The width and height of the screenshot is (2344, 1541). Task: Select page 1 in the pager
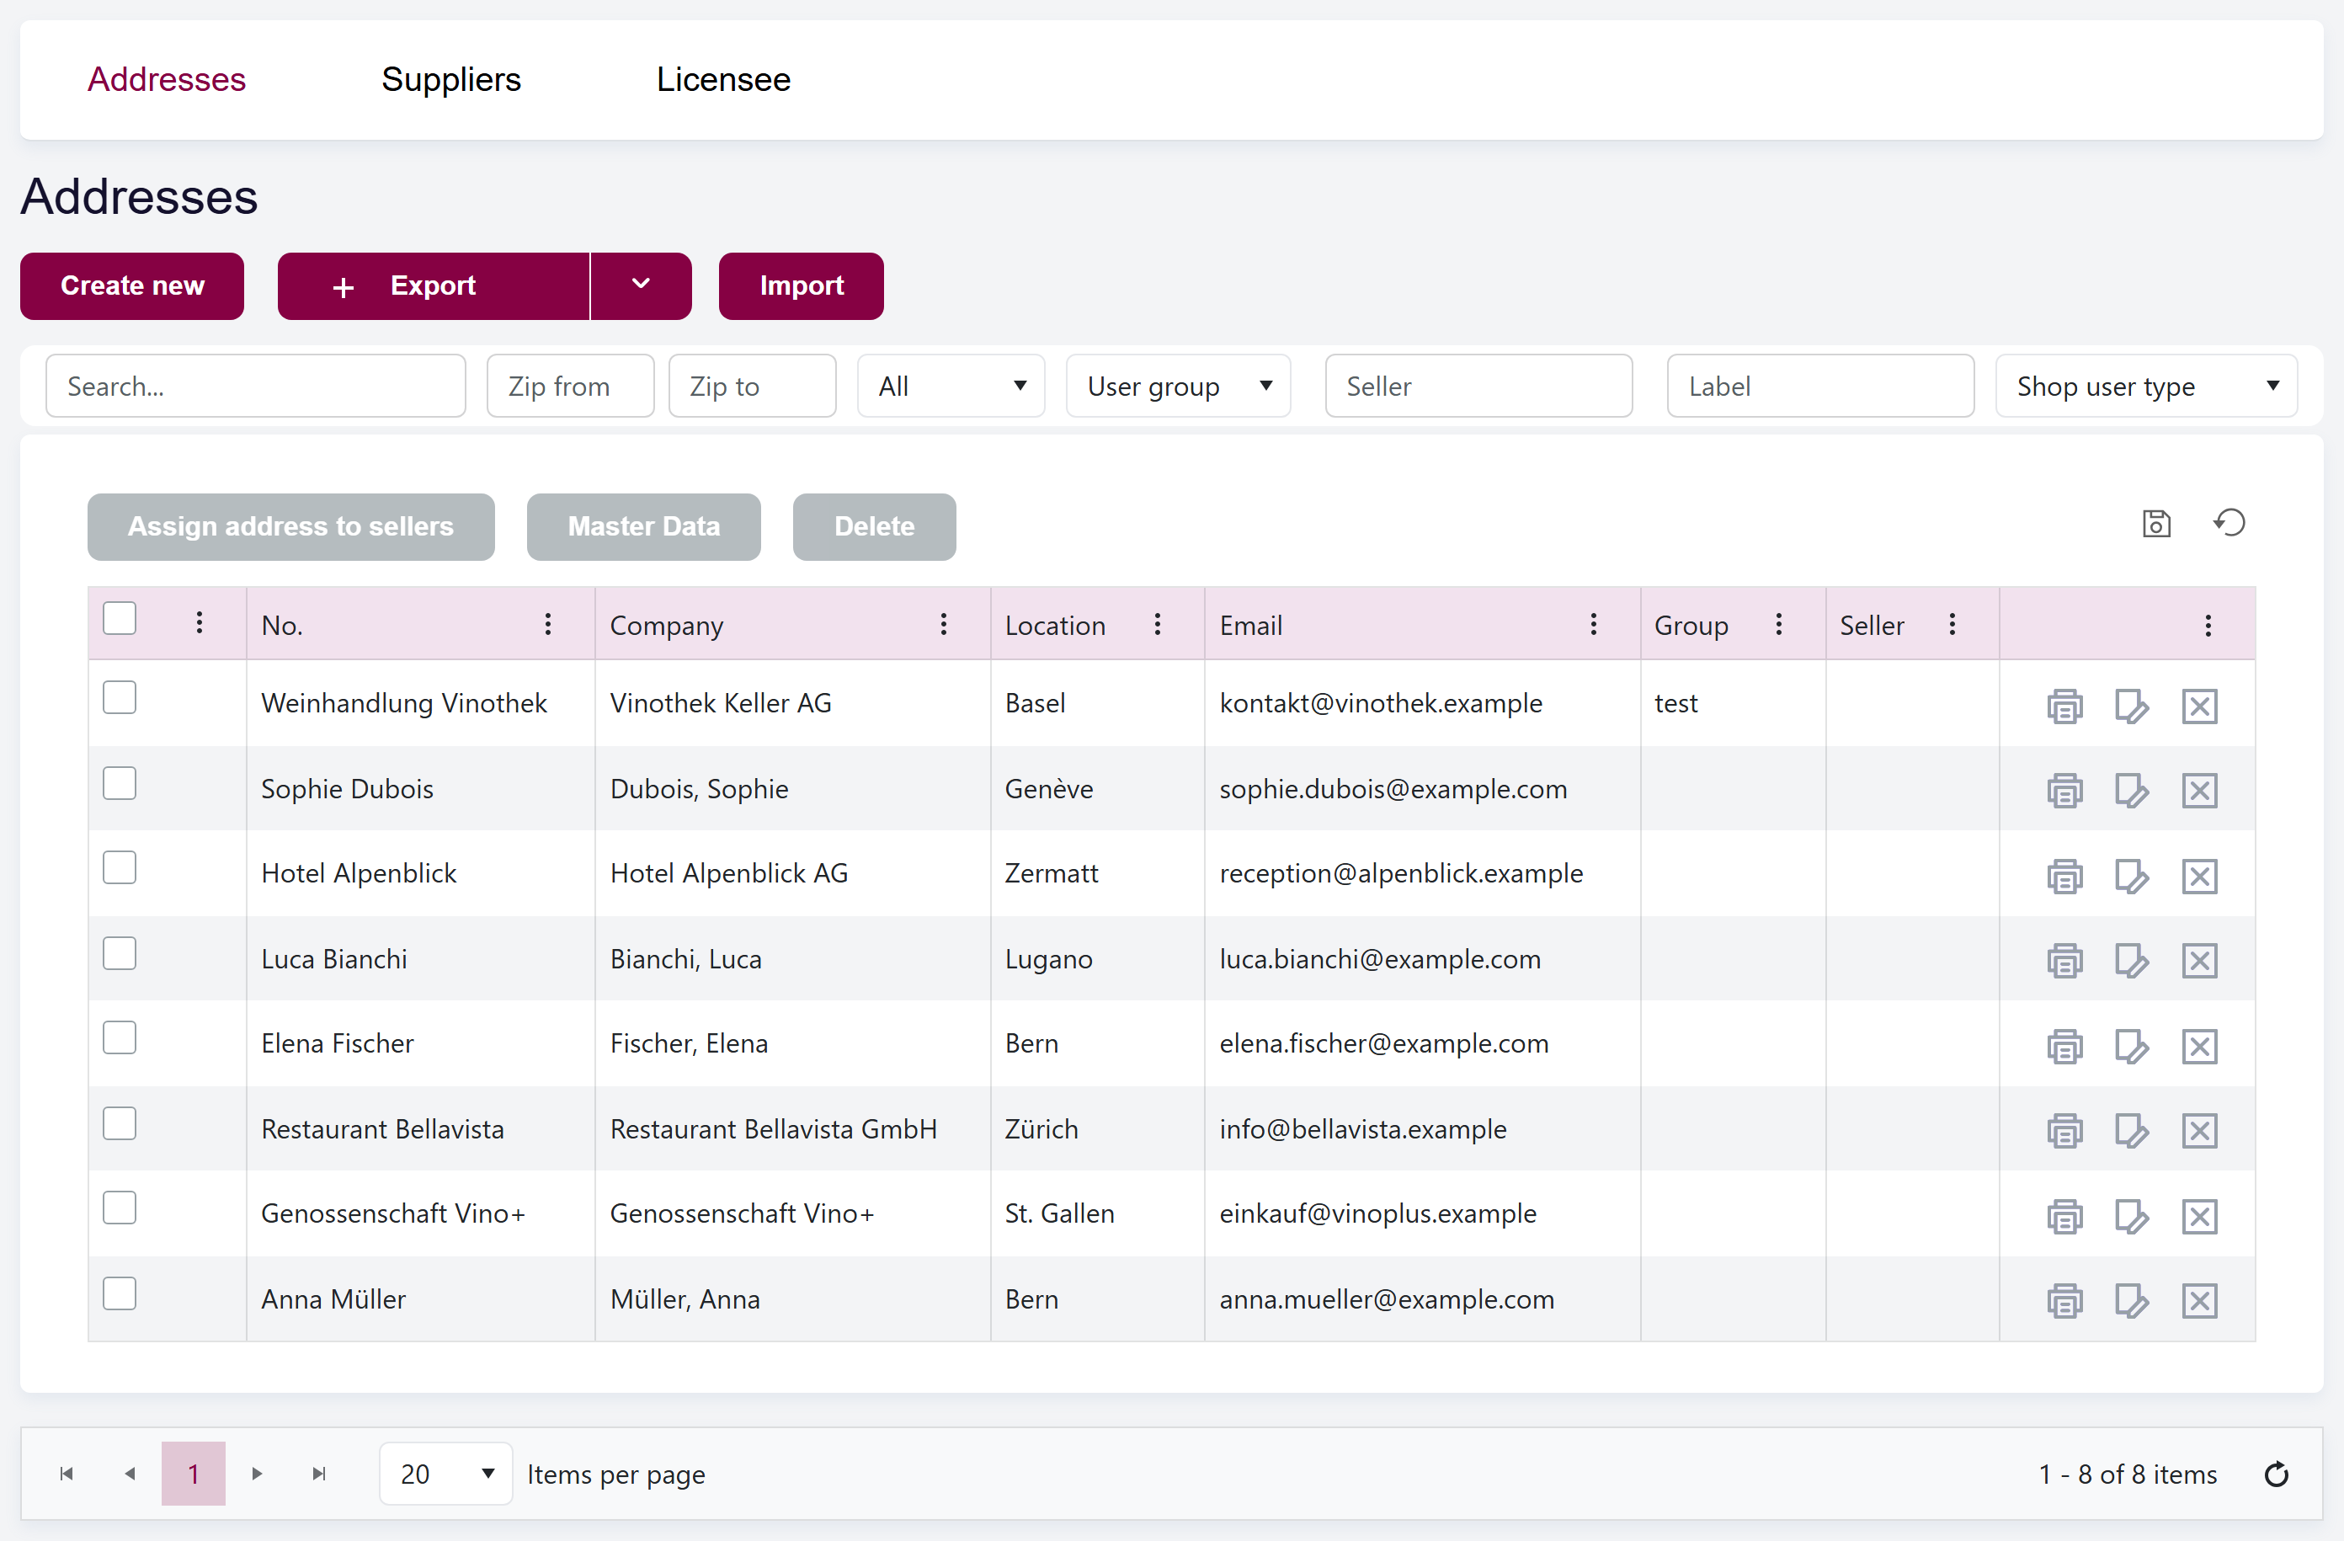193,1474
